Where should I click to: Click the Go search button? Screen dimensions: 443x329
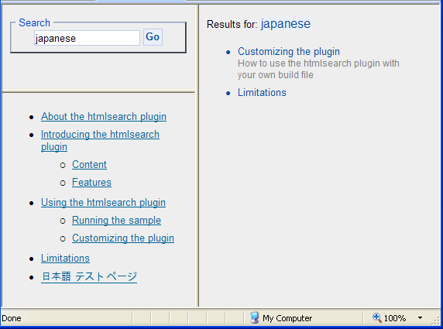(x=153, y=37)
